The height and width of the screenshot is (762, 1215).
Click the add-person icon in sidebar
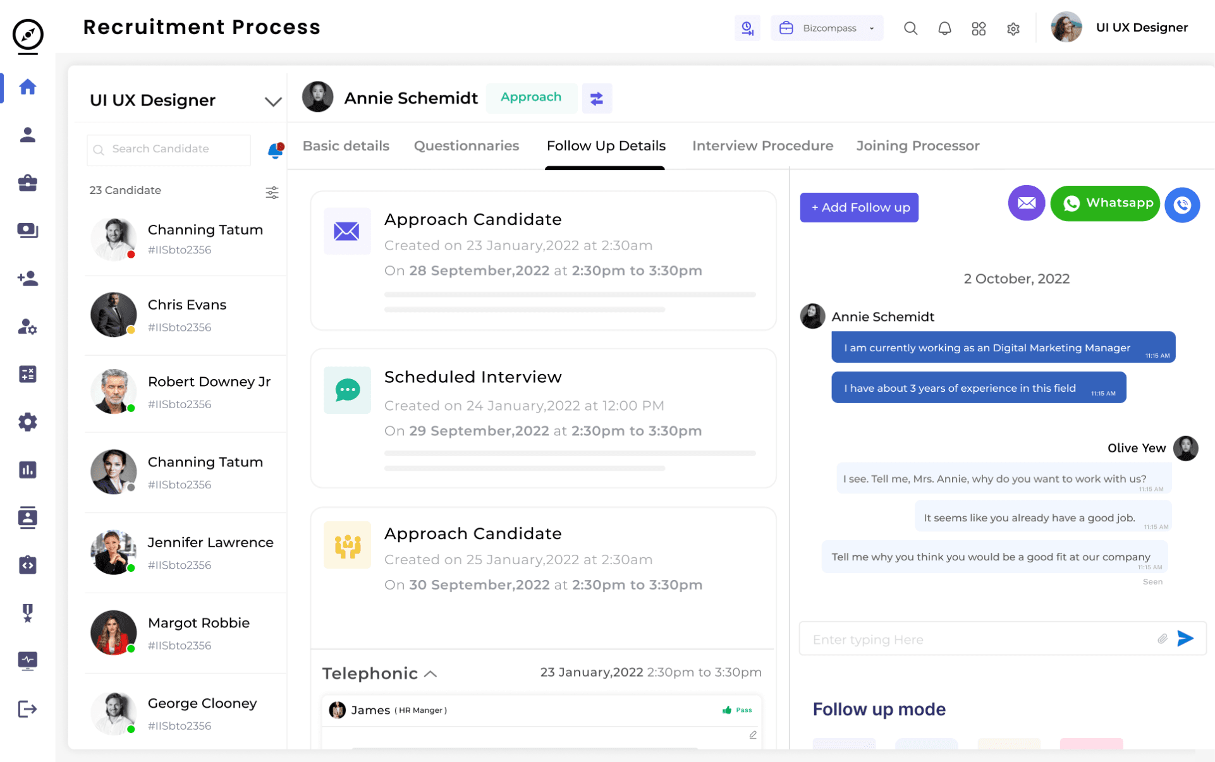(27, 279)
